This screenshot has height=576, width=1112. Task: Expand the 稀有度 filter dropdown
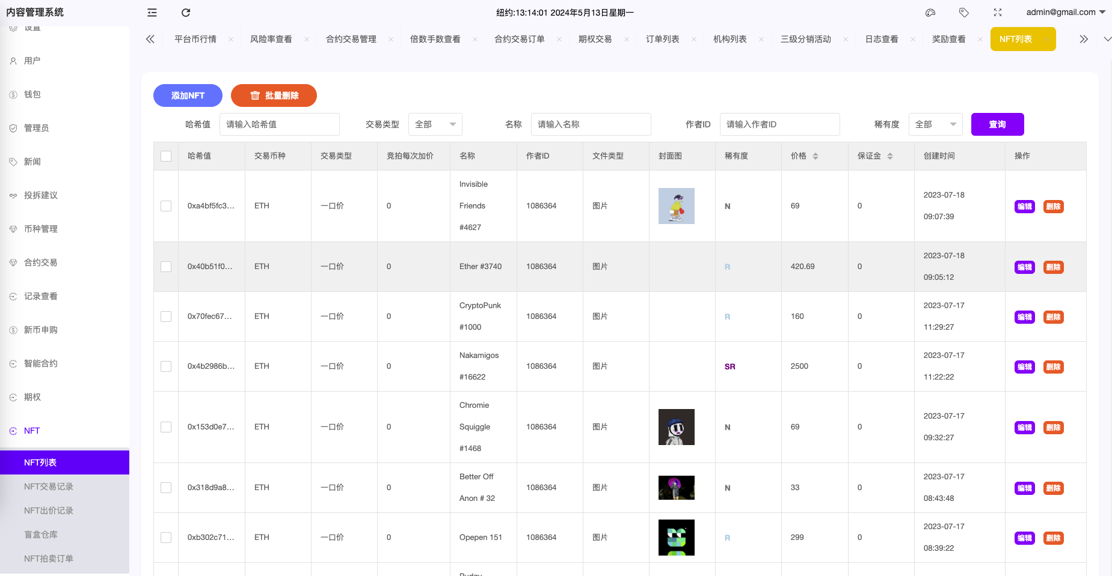coord(935,124)
